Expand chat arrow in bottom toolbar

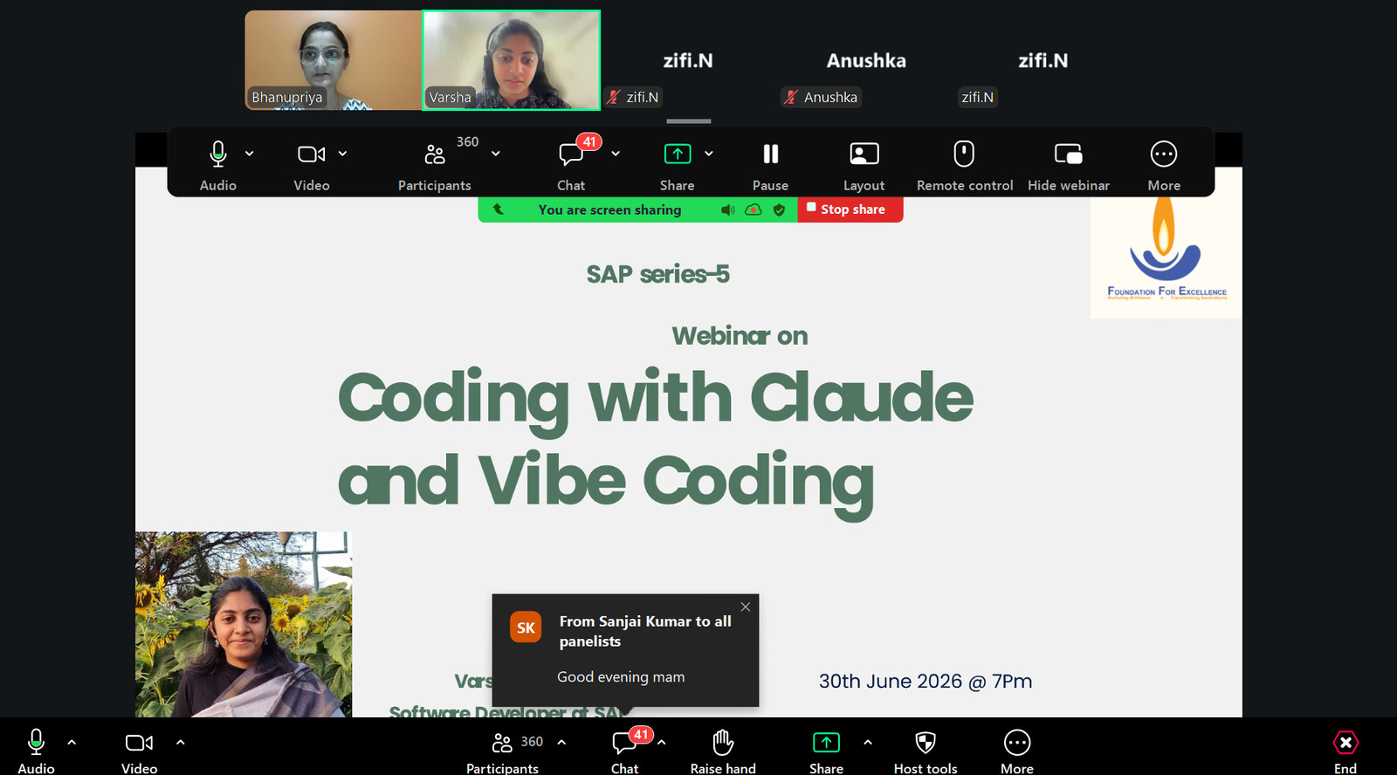662,742
